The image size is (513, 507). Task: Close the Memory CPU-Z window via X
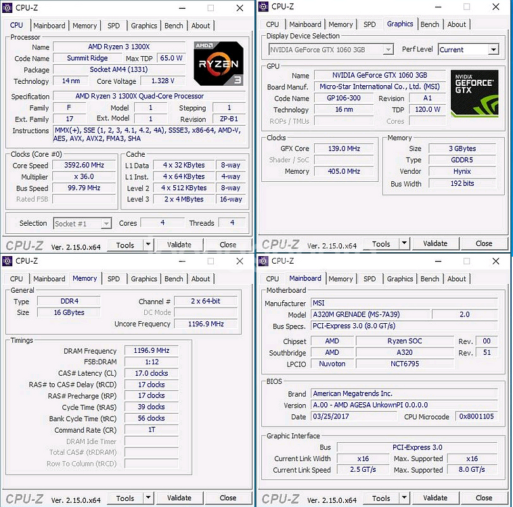click(240, 261)
